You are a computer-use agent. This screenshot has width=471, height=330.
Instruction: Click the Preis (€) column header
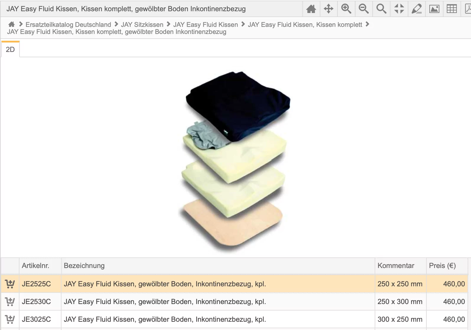tap(442, 266)
